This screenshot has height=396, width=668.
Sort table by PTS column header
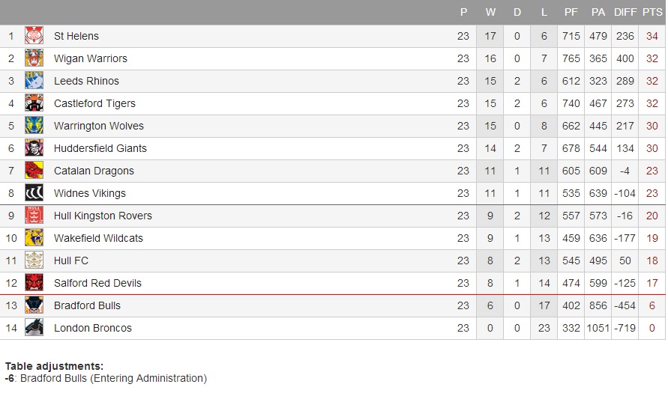[652, 12]
